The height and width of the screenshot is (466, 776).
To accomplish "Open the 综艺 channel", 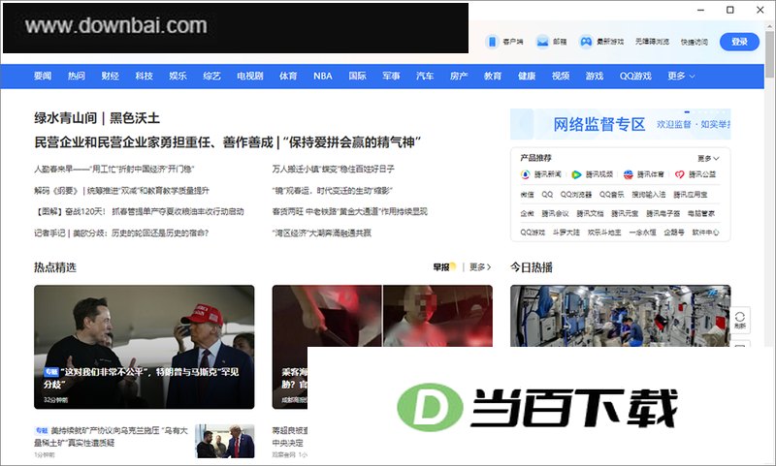I will point(211,77).
